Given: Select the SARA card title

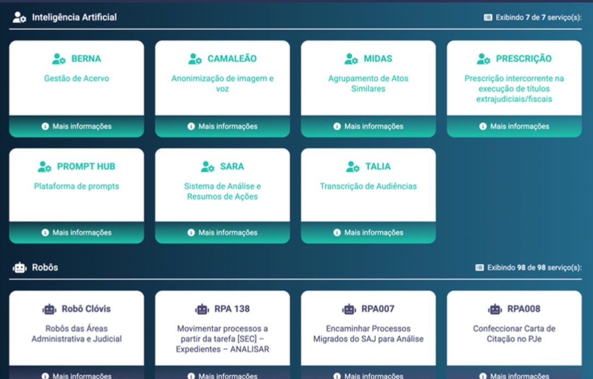Looking at the screenshot, I should click(x=232, y=167).
